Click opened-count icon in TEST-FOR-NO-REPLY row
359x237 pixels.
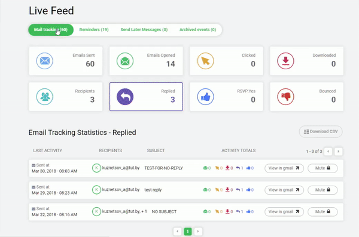205,168
